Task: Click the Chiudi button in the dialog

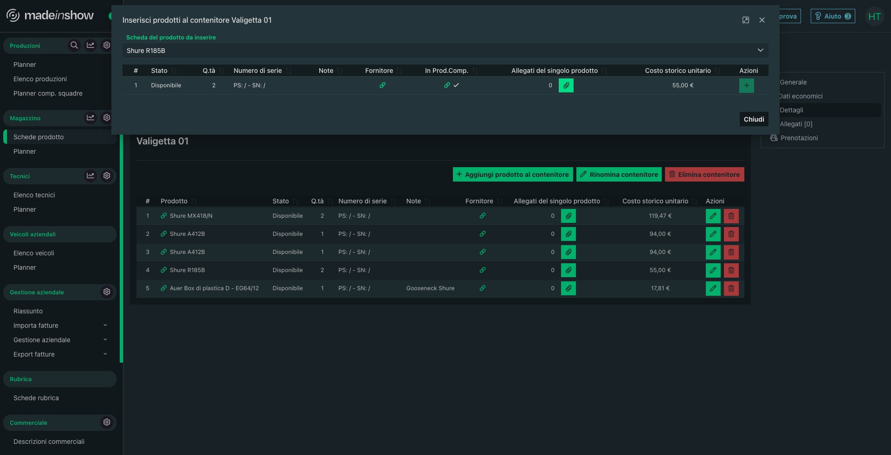Action: [754, 119]
